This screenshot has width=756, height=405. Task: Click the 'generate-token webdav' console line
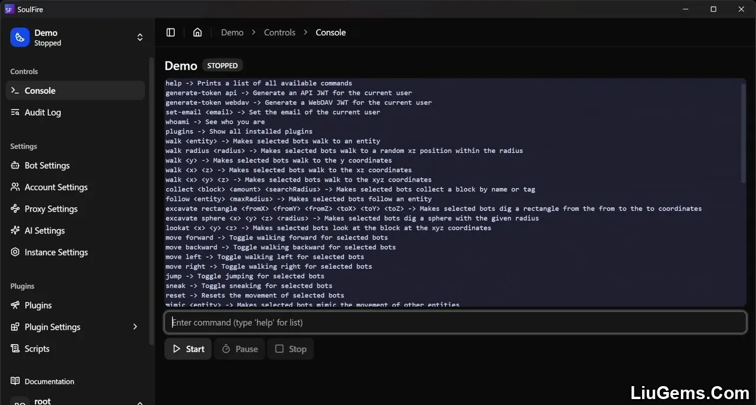pos(299,102)
